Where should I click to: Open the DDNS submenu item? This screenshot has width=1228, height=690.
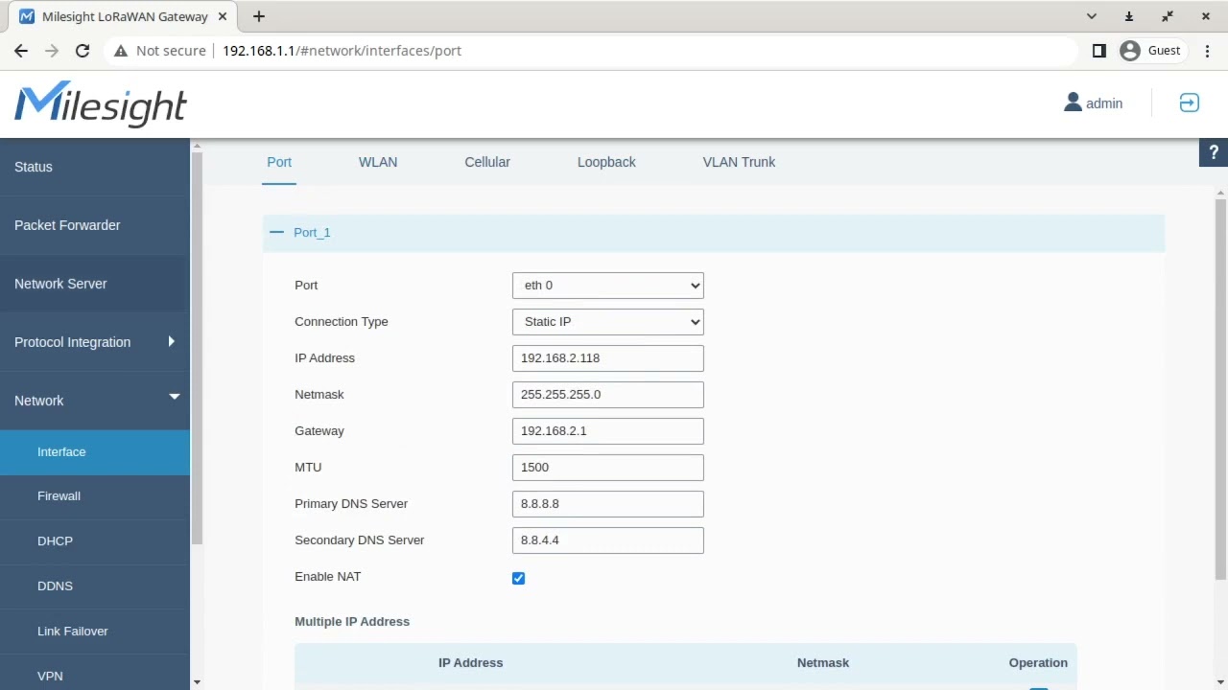(x=95, y=586)
